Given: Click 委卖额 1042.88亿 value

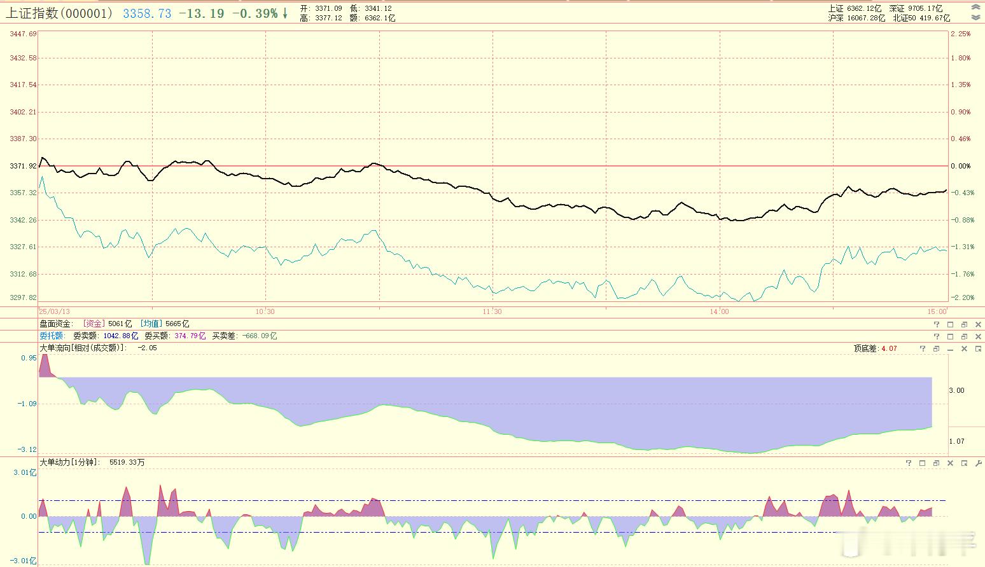Looking at the screenshot, I should click(x=106, y=336).
